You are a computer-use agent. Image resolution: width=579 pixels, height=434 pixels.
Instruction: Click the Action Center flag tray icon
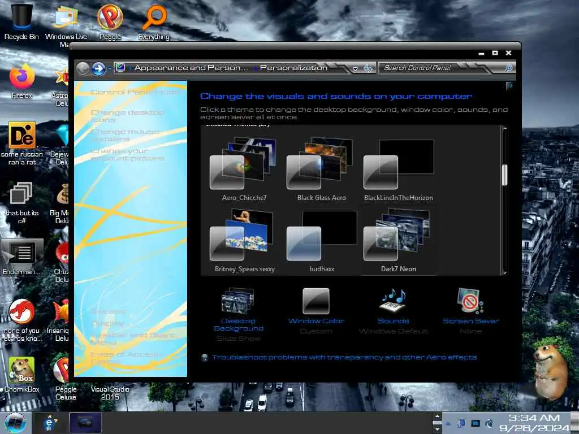(x=461, y=423)
